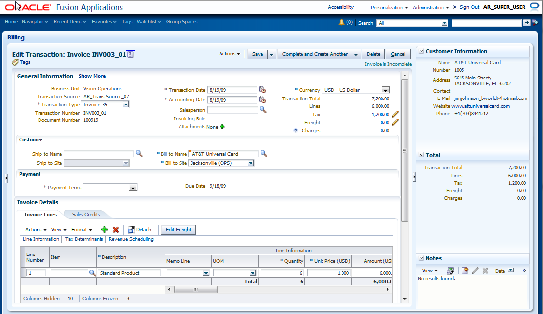Open the Bill-to Site dropdown

coord(250,163)
